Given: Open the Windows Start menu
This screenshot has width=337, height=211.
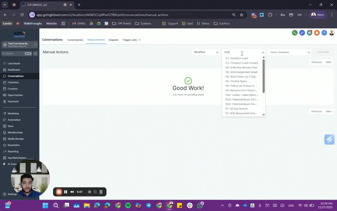Looking at the screenshot, I should click(x=45, y=205).
